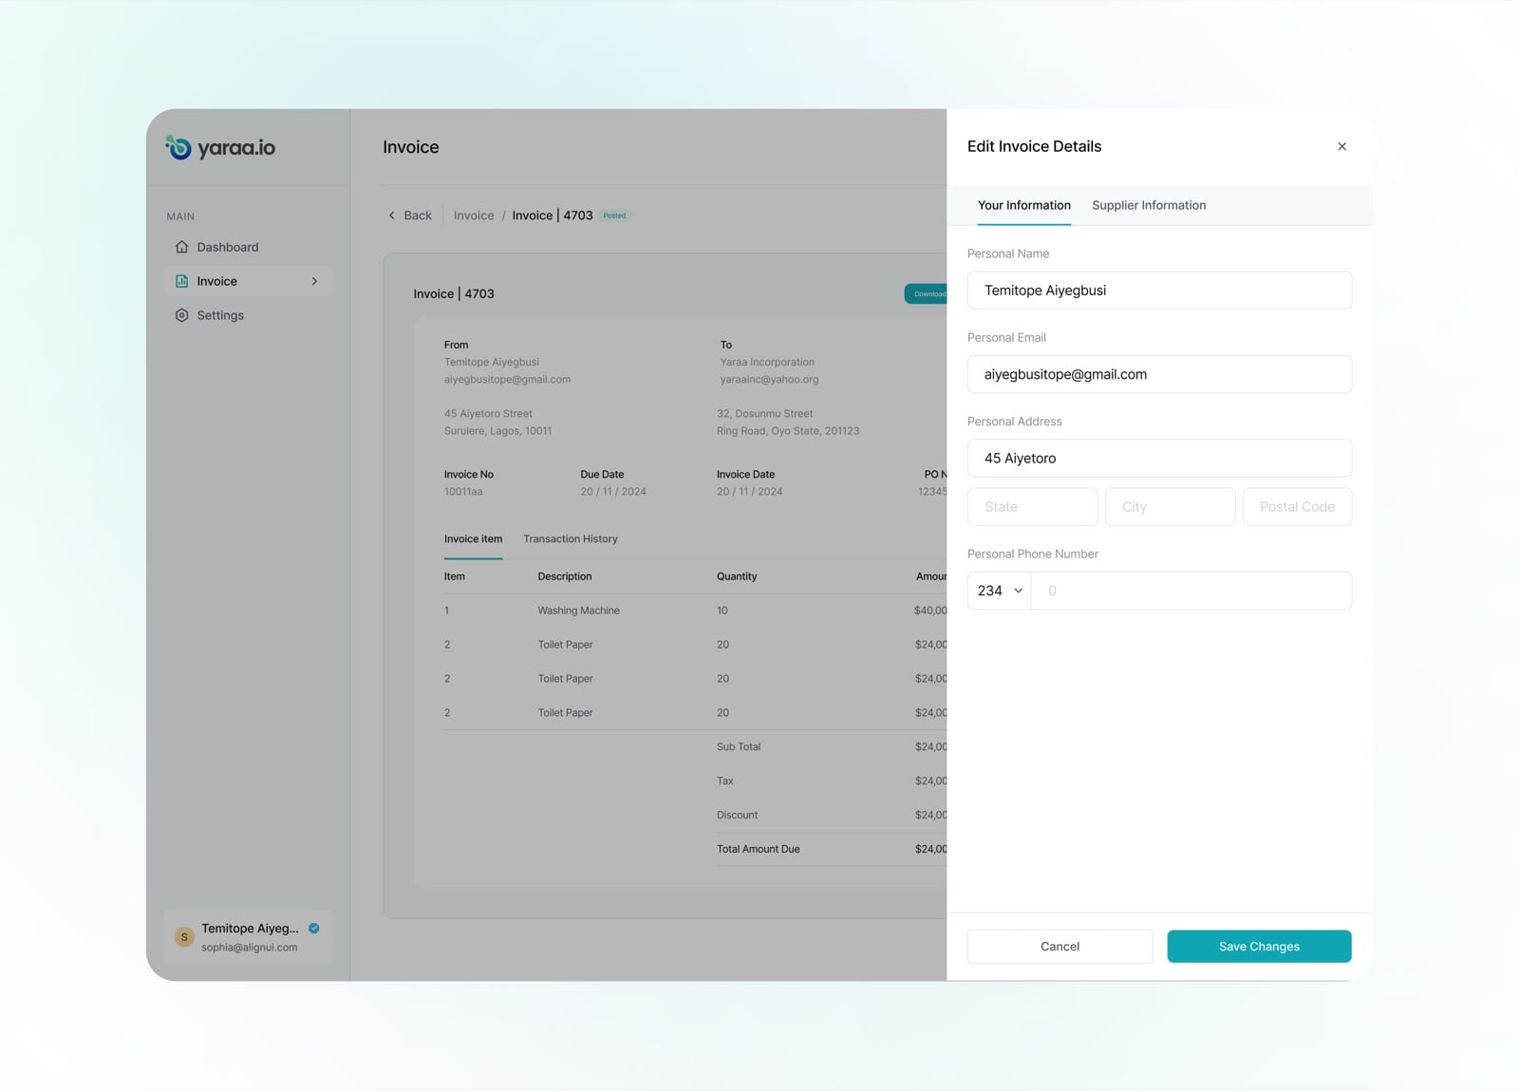The image size is (1519, 1091).
Task: Click the Posted status badge
Action: (x=614, y=216)
